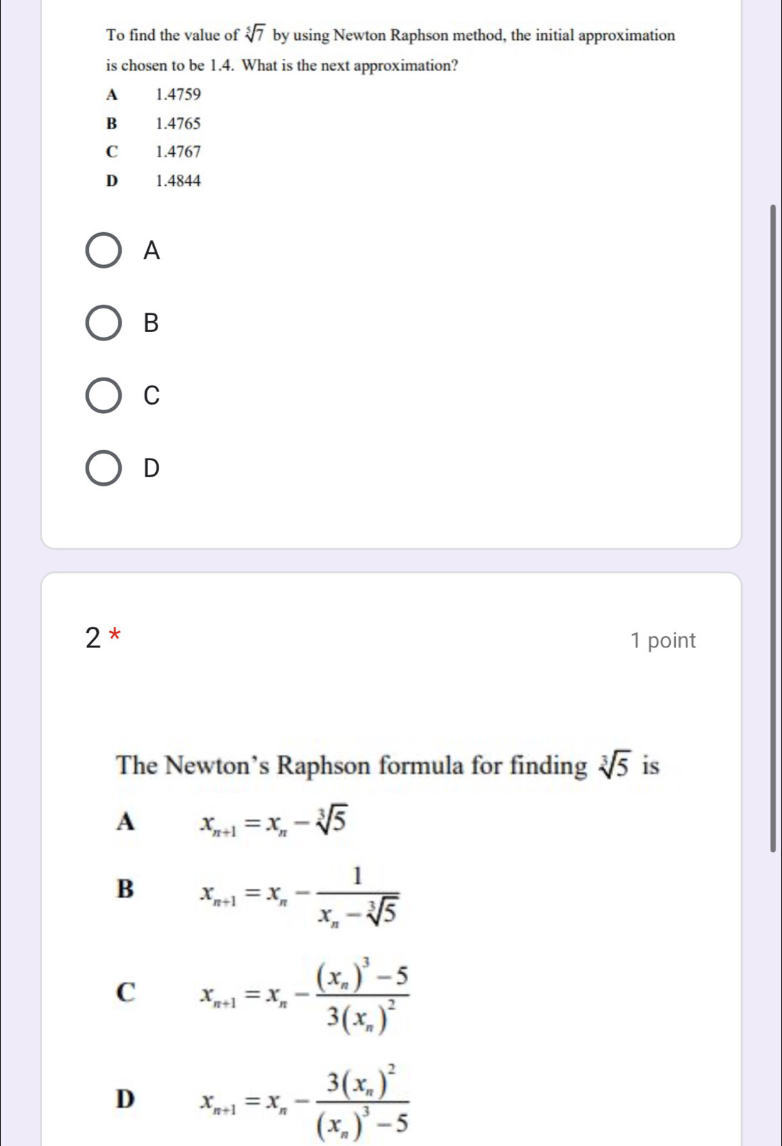Click 'The Newton's Raphson formula' question text
The height and width of the screenshot is (1146, 782).
click(352, 766)
